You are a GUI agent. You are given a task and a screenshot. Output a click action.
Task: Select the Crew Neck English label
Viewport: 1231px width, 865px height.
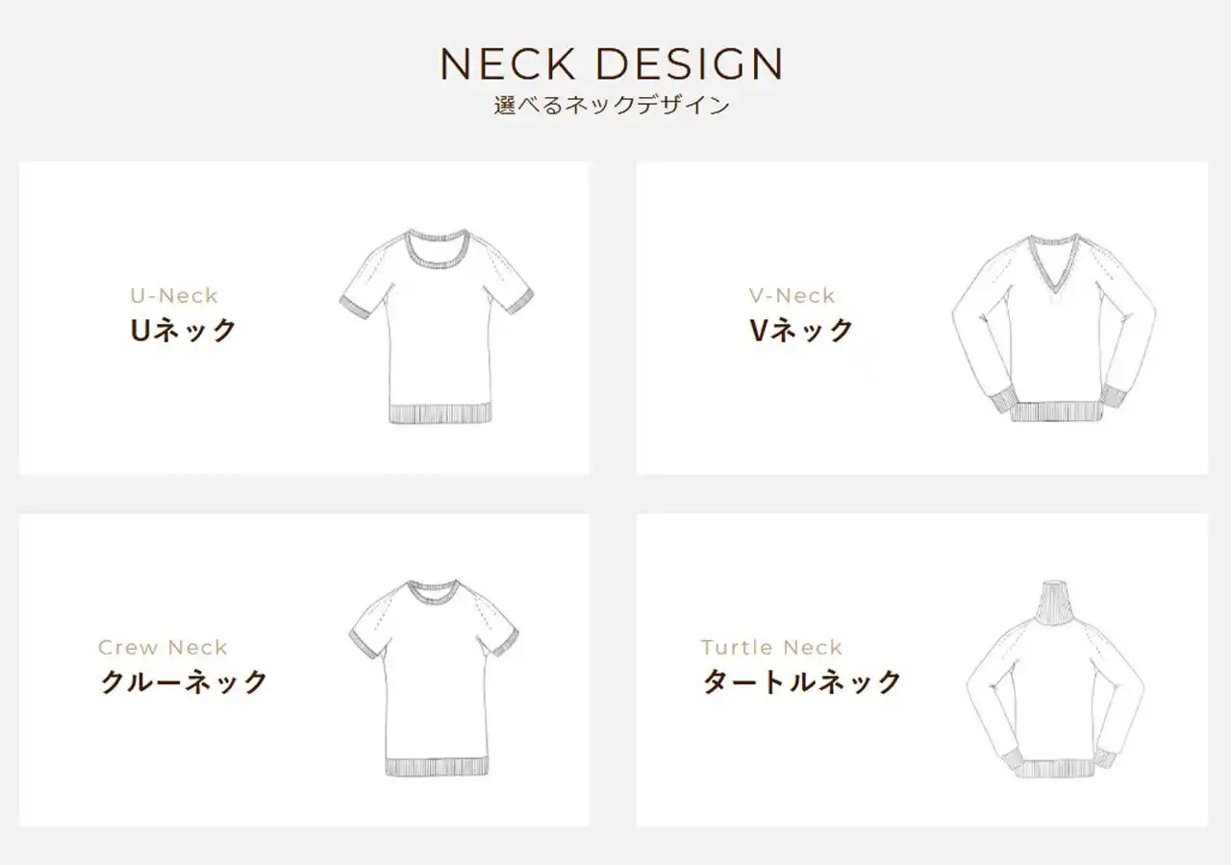point(163,648)
